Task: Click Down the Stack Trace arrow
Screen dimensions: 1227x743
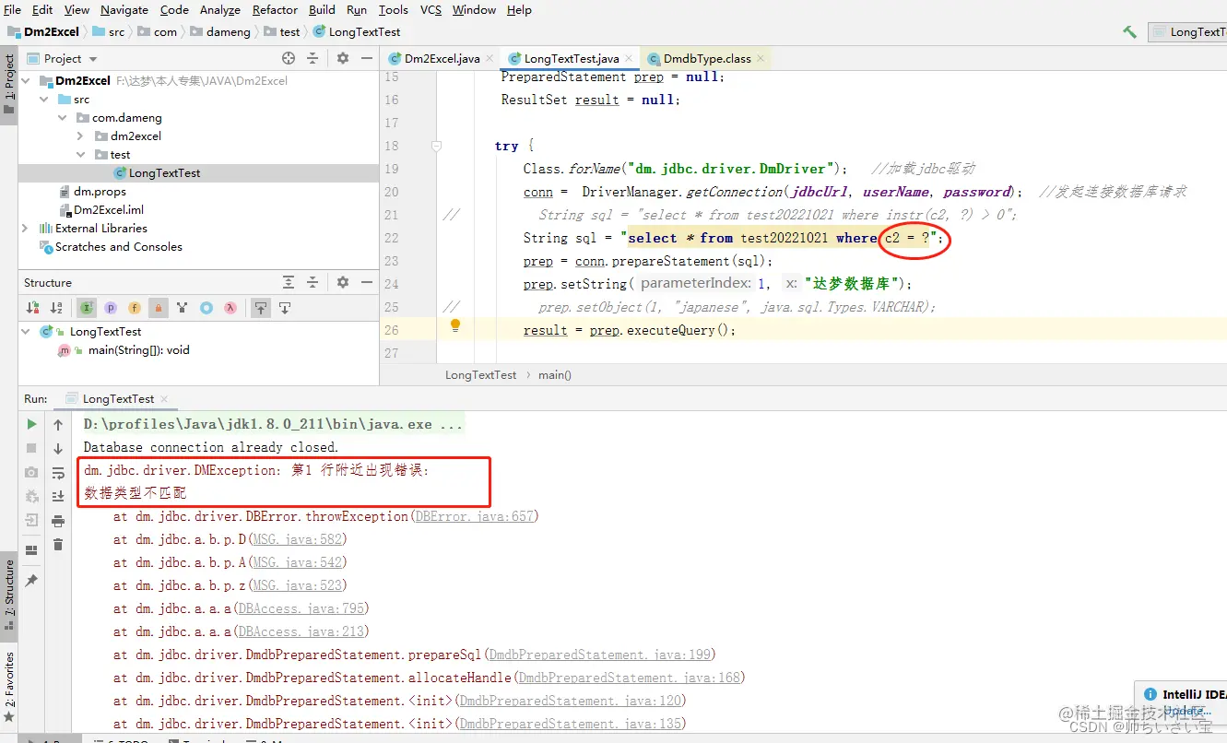Action: pyautogui.click(x=58, y=448)
